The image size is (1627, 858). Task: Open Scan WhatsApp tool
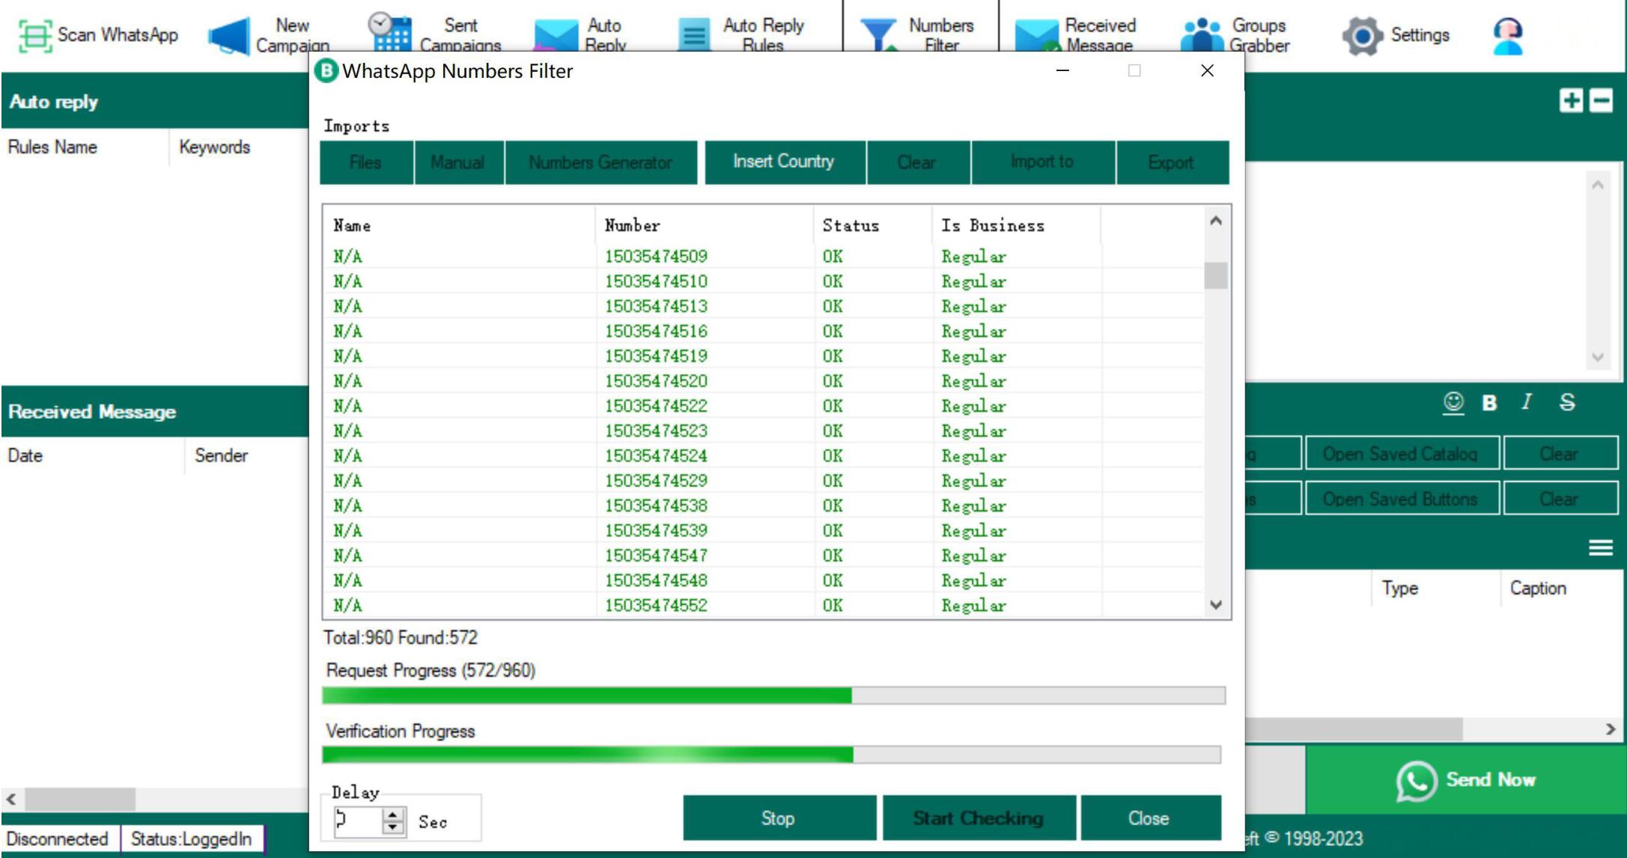97,35
